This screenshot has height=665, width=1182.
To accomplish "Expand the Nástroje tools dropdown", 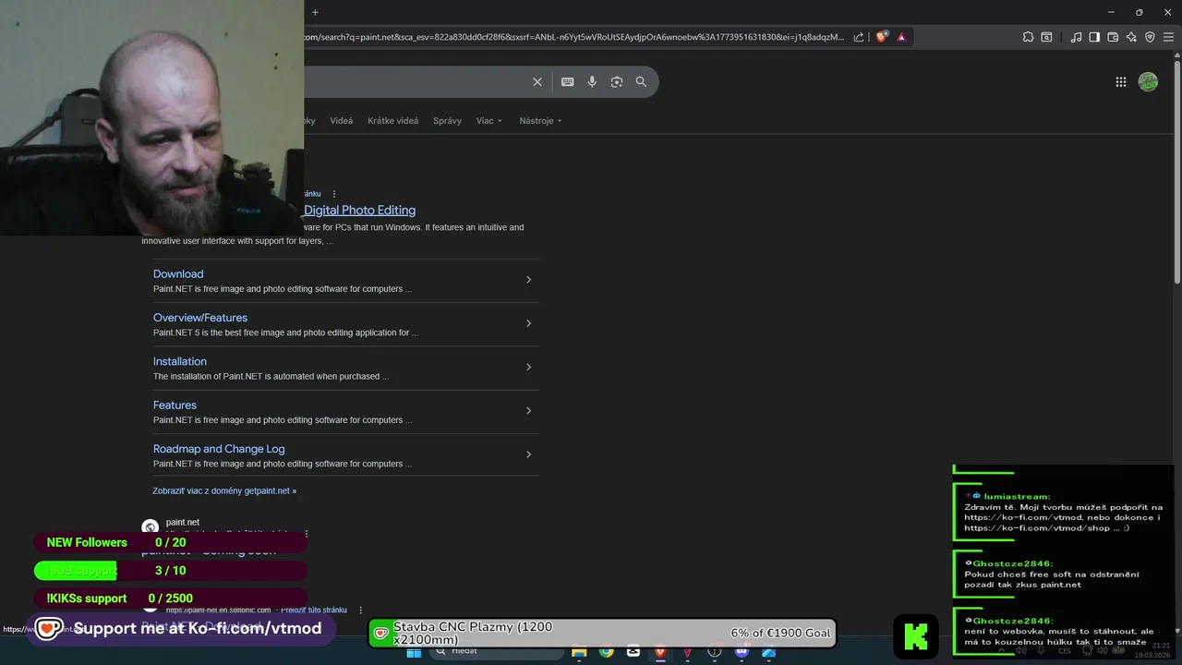I will click(540, 121).
